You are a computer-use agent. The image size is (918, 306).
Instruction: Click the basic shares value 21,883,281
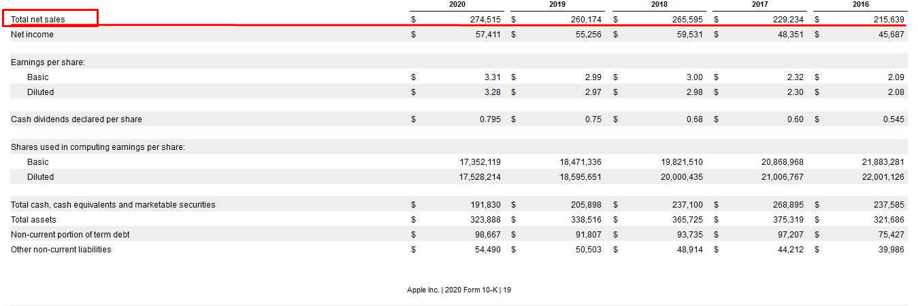884,162
